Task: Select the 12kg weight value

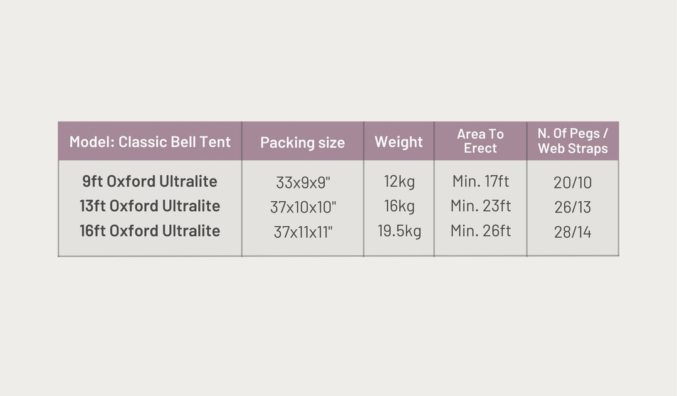Action: coord(399,182)
